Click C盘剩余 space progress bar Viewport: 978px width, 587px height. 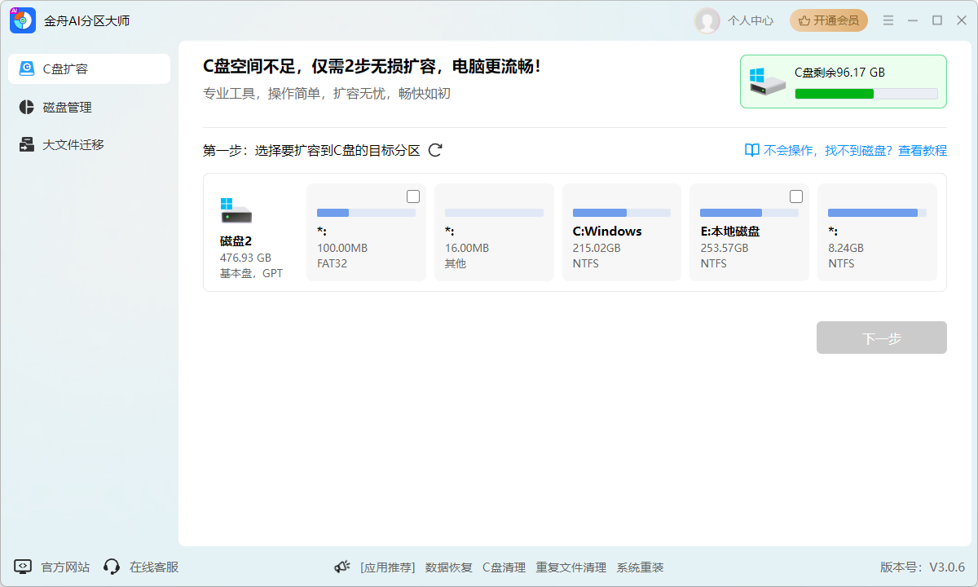click(866, 94)
